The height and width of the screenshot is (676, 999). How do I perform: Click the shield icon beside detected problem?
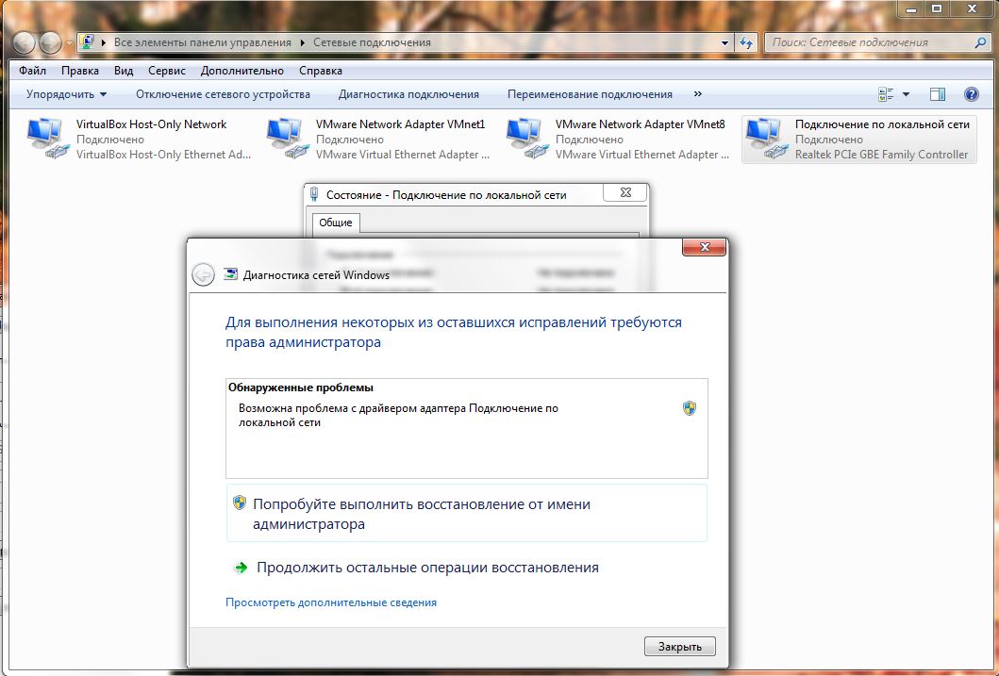coord(689,408)
